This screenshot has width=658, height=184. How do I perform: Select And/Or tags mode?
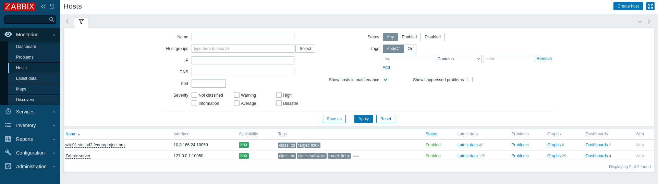tap(393, 49)
